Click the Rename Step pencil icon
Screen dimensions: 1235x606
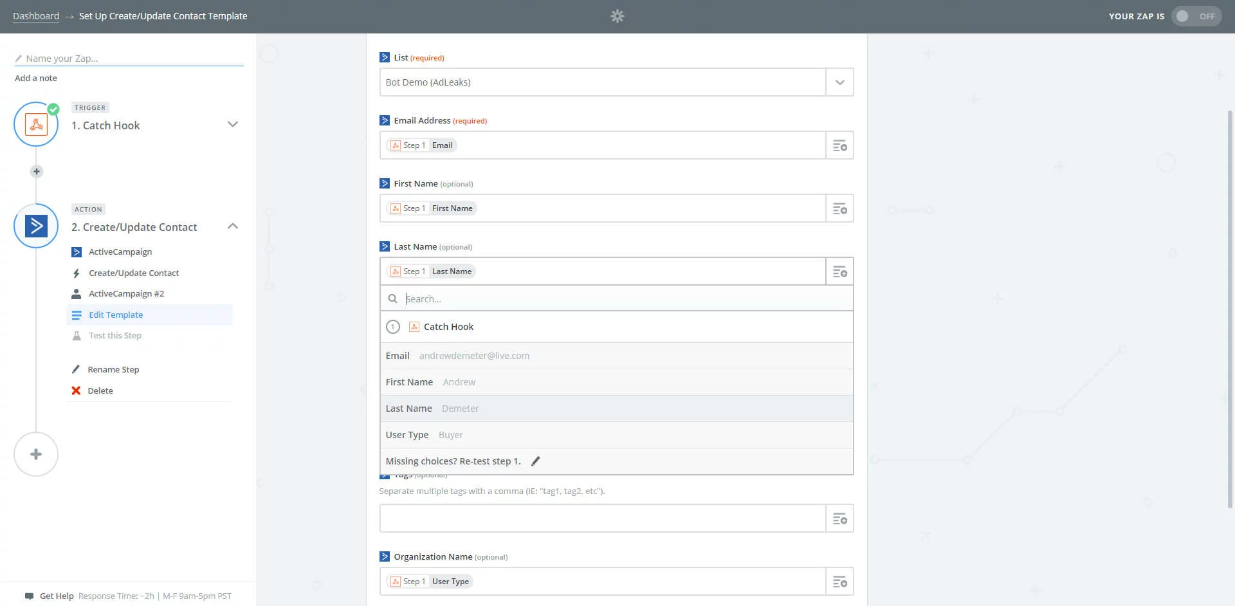pos(76,369)
